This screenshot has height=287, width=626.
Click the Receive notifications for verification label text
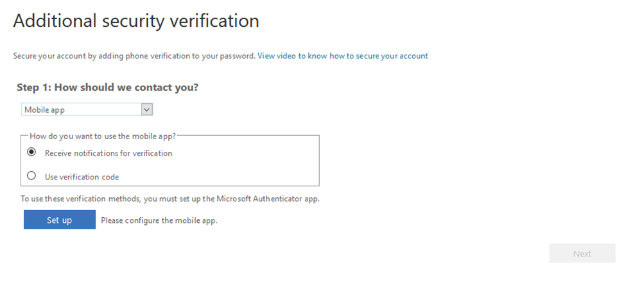[109, 154]
